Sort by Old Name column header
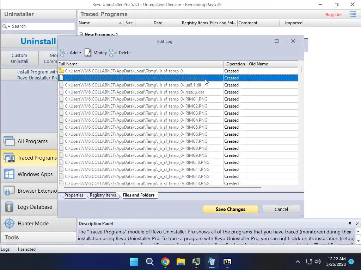 pyautogui.click(x=273, y=64)
